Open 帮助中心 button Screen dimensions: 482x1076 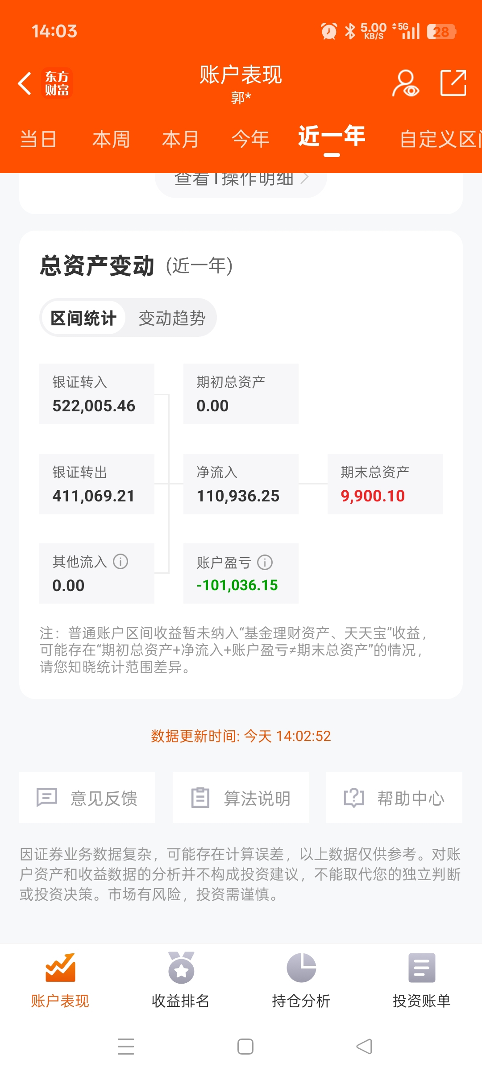[394, 798]
